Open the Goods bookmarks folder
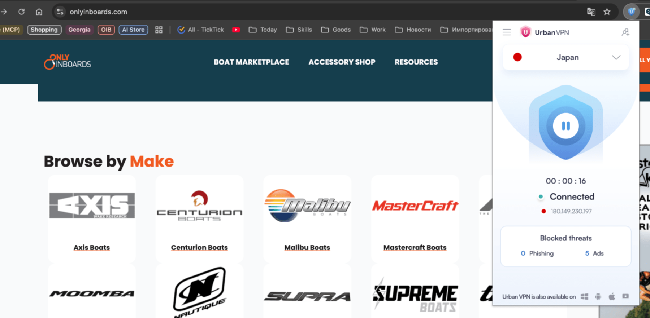The image size is (650, 318). coord(336,30)
